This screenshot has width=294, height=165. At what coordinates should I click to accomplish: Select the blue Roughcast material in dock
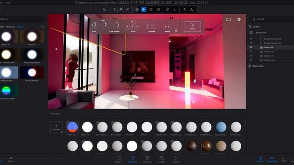pos(221,127)
